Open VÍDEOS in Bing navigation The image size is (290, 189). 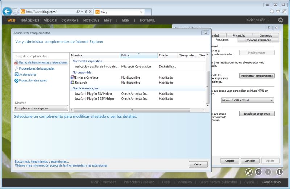pyautogui.click(x=50, y=20)
